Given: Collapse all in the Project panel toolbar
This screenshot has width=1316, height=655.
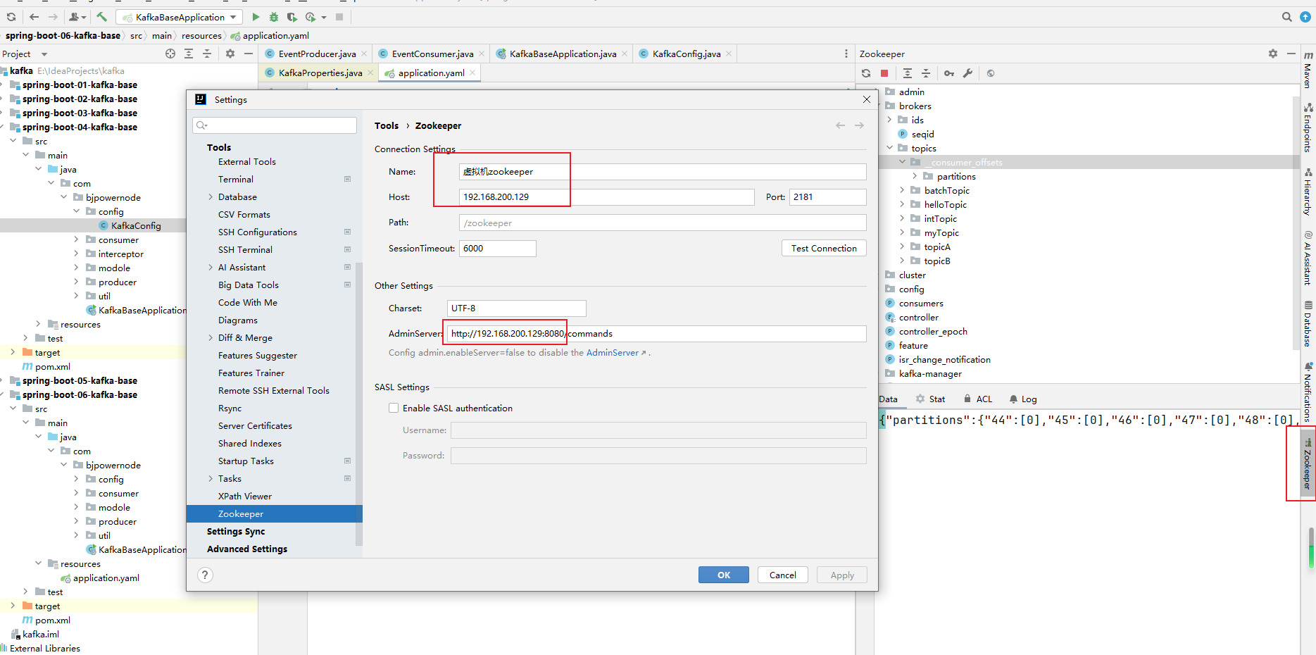Looking at the screenshot, I should [207, 54].
